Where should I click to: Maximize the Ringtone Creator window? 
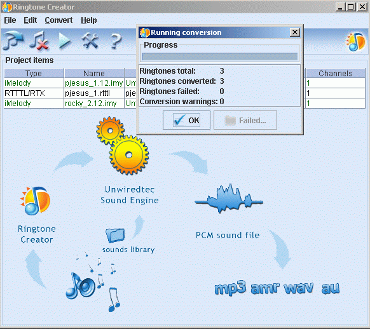[351, 7]
